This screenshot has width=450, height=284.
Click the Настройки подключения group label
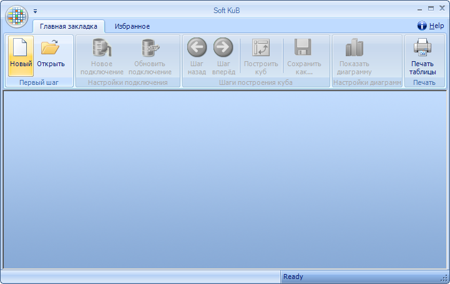[x=128, y=82]
